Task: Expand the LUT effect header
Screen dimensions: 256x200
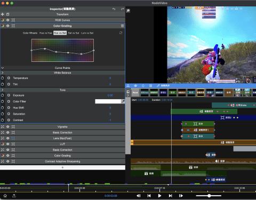Action: [x=62, y=144]
